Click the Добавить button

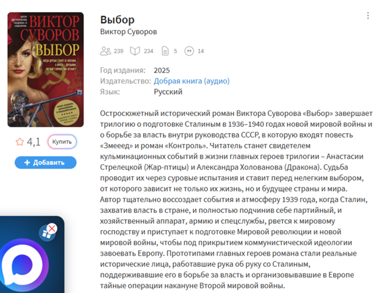tap(46, 162)
